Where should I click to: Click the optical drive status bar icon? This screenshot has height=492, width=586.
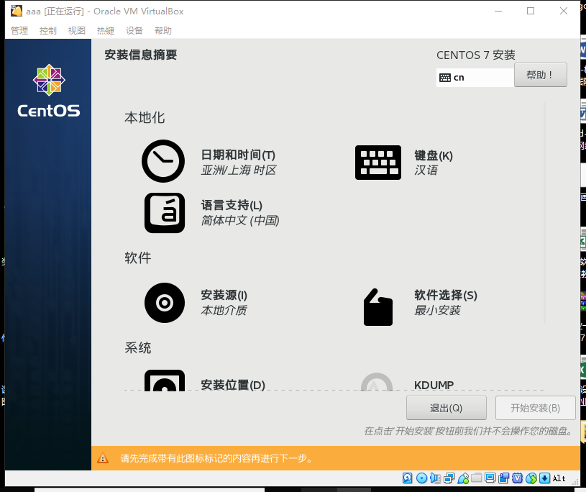(421, 478)
